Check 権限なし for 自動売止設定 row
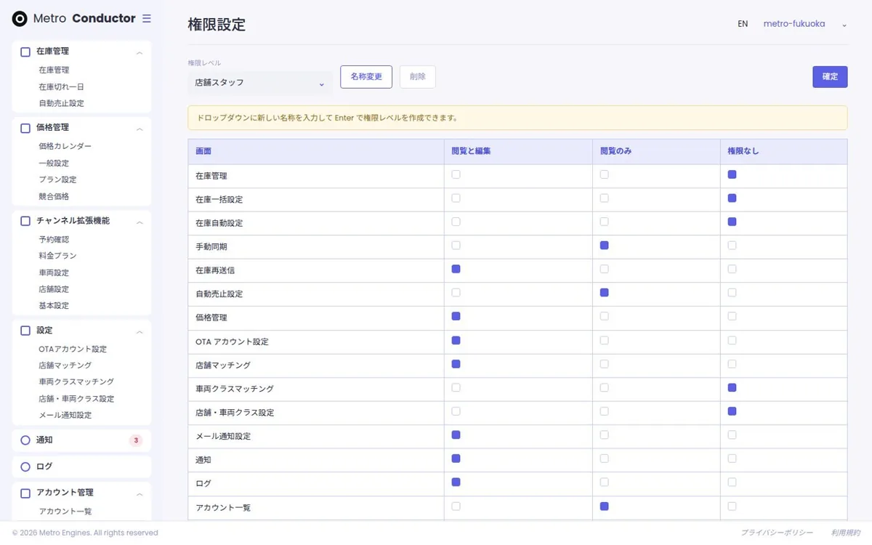The width and height of the screenshot is (872, 545). 732,293
